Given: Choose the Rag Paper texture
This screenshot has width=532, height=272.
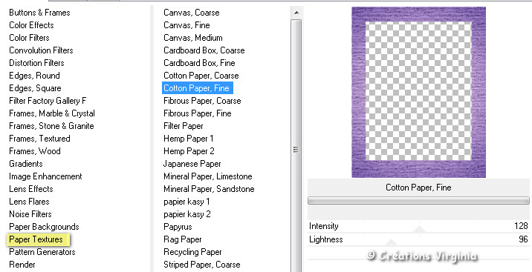Looking at the screenshot, I should (x=183, y=239).
